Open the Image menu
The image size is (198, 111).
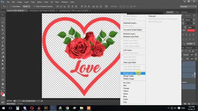[19, 2]
